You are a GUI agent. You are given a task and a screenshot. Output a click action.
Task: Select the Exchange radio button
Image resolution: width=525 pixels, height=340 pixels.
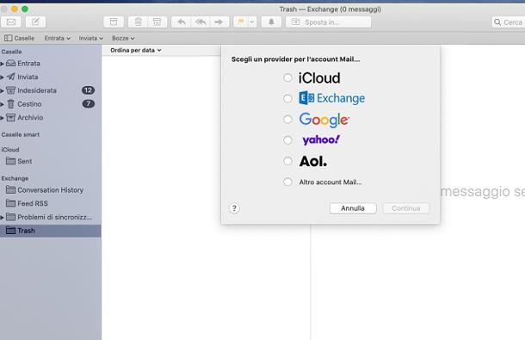[287, 98]
